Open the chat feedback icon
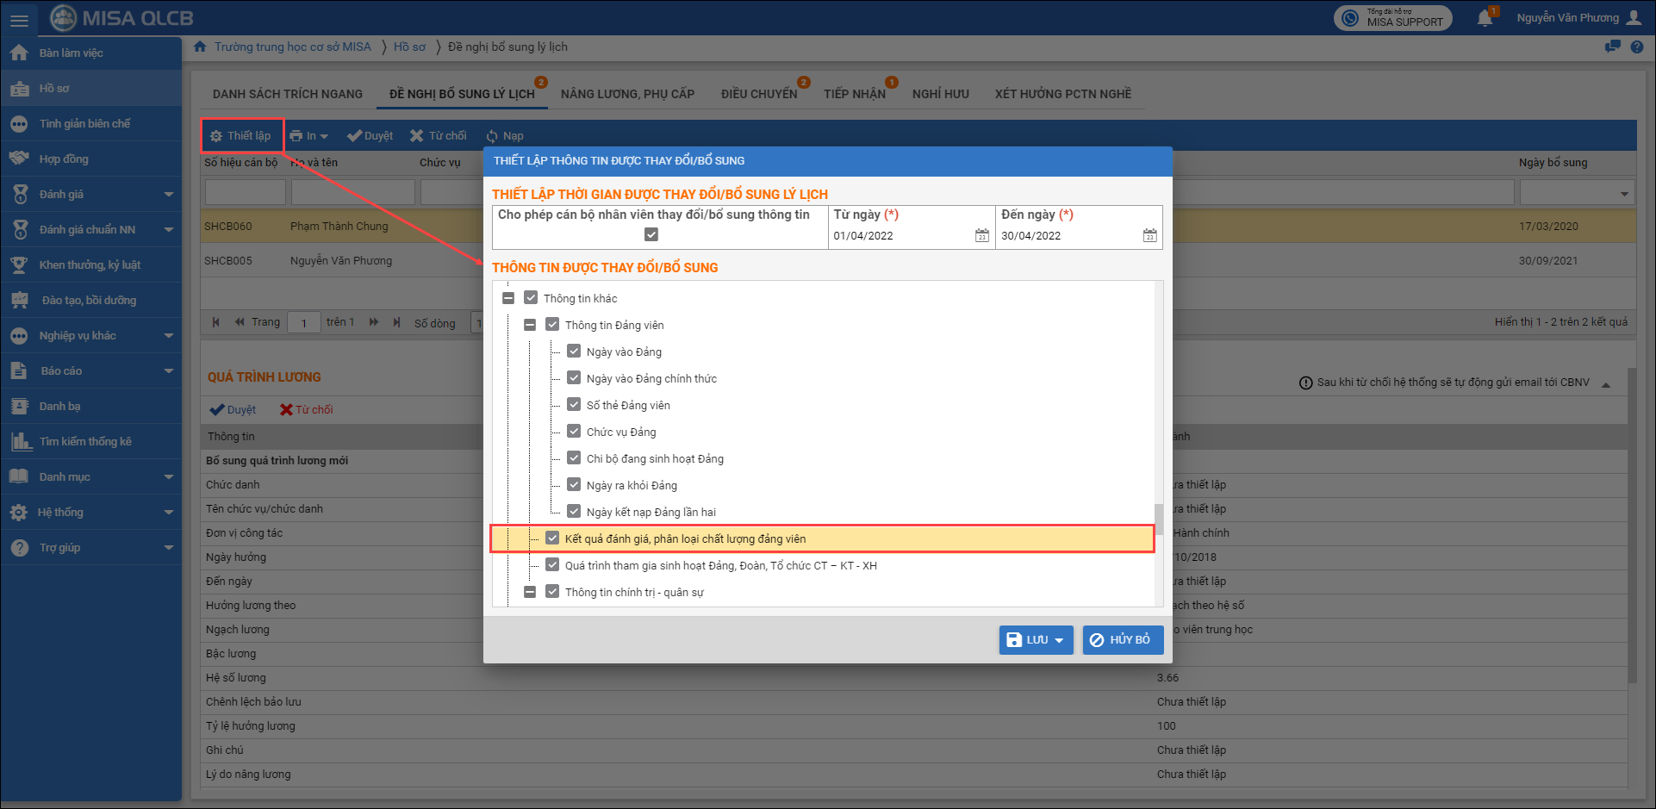 [x=1612, y=47]
